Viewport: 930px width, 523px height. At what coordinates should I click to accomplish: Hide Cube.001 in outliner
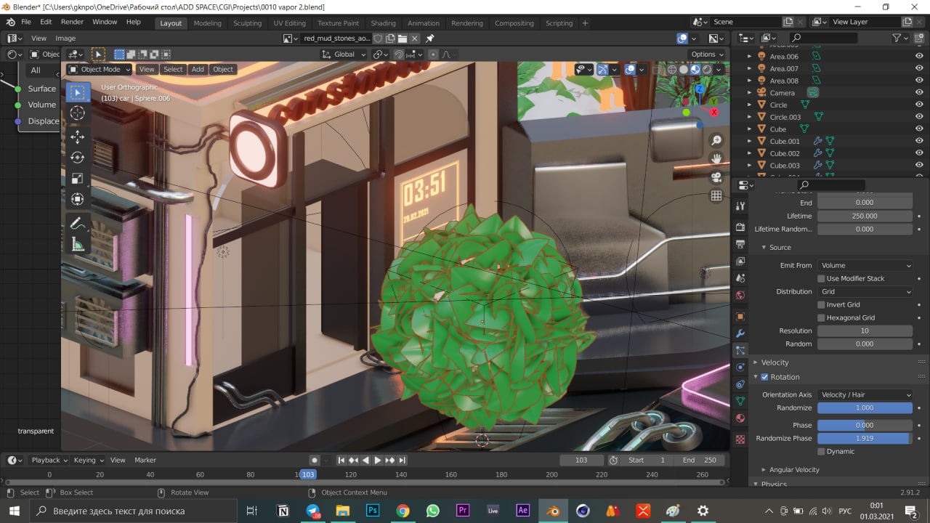919,142
